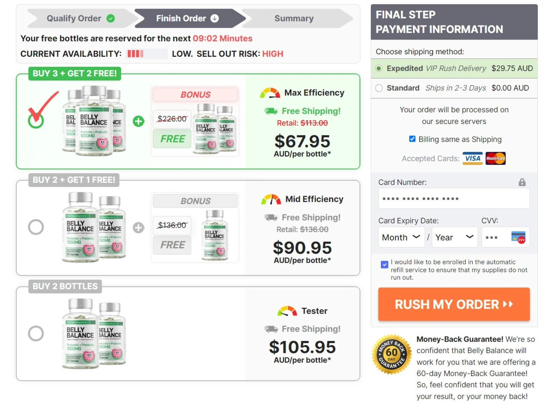This screenshot has width=542, height=404.
Task: Click the current availability level bar
Action: pyautogui.click(x=147, y=54)
